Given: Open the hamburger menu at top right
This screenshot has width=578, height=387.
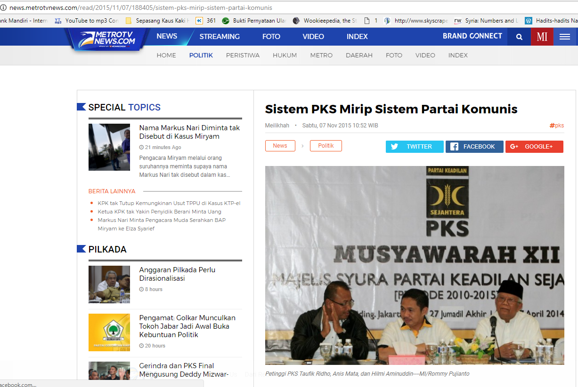Looking at the screenshot, I should pyautogui.click(x=565, y=36).
